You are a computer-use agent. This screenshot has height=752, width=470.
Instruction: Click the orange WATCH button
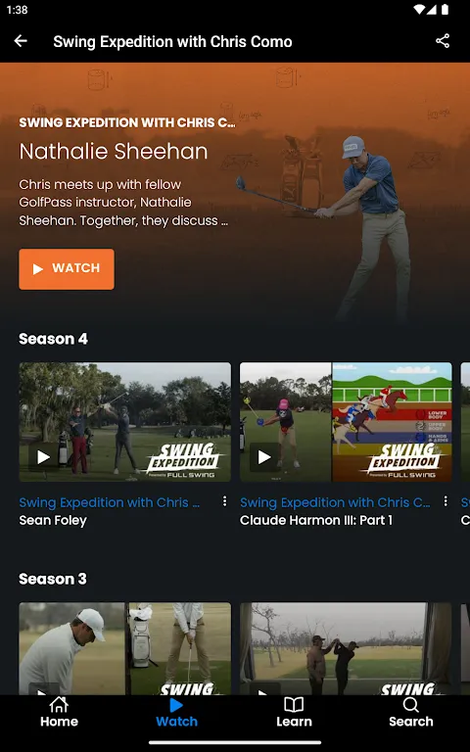click(x=67, y=269)
